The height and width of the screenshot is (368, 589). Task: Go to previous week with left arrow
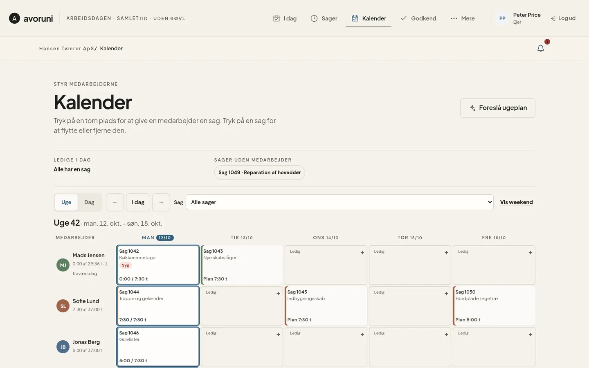click(115, 202)
